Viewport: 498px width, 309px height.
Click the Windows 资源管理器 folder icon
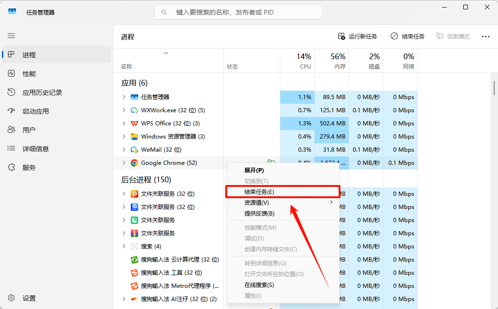tap(134, 137)
